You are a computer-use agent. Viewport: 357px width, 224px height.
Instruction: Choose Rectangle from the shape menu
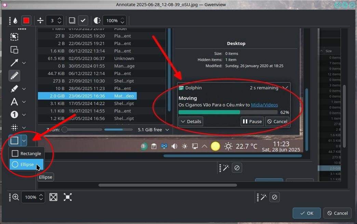pos(26,153)
